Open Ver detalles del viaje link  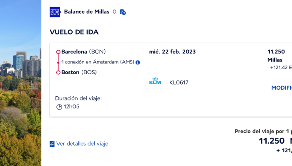(82, 144)
